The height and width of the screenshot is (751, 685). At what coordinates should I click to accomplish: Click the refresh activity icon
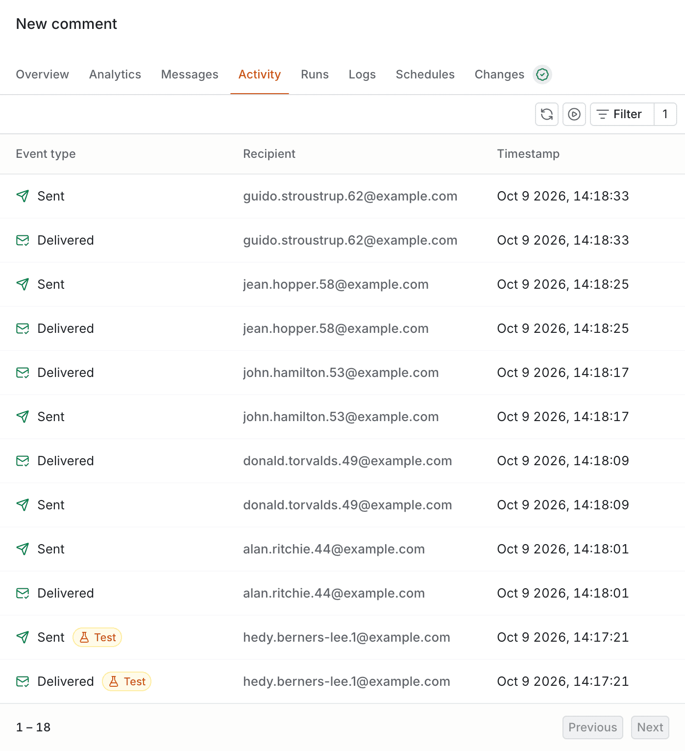(547, 114)
